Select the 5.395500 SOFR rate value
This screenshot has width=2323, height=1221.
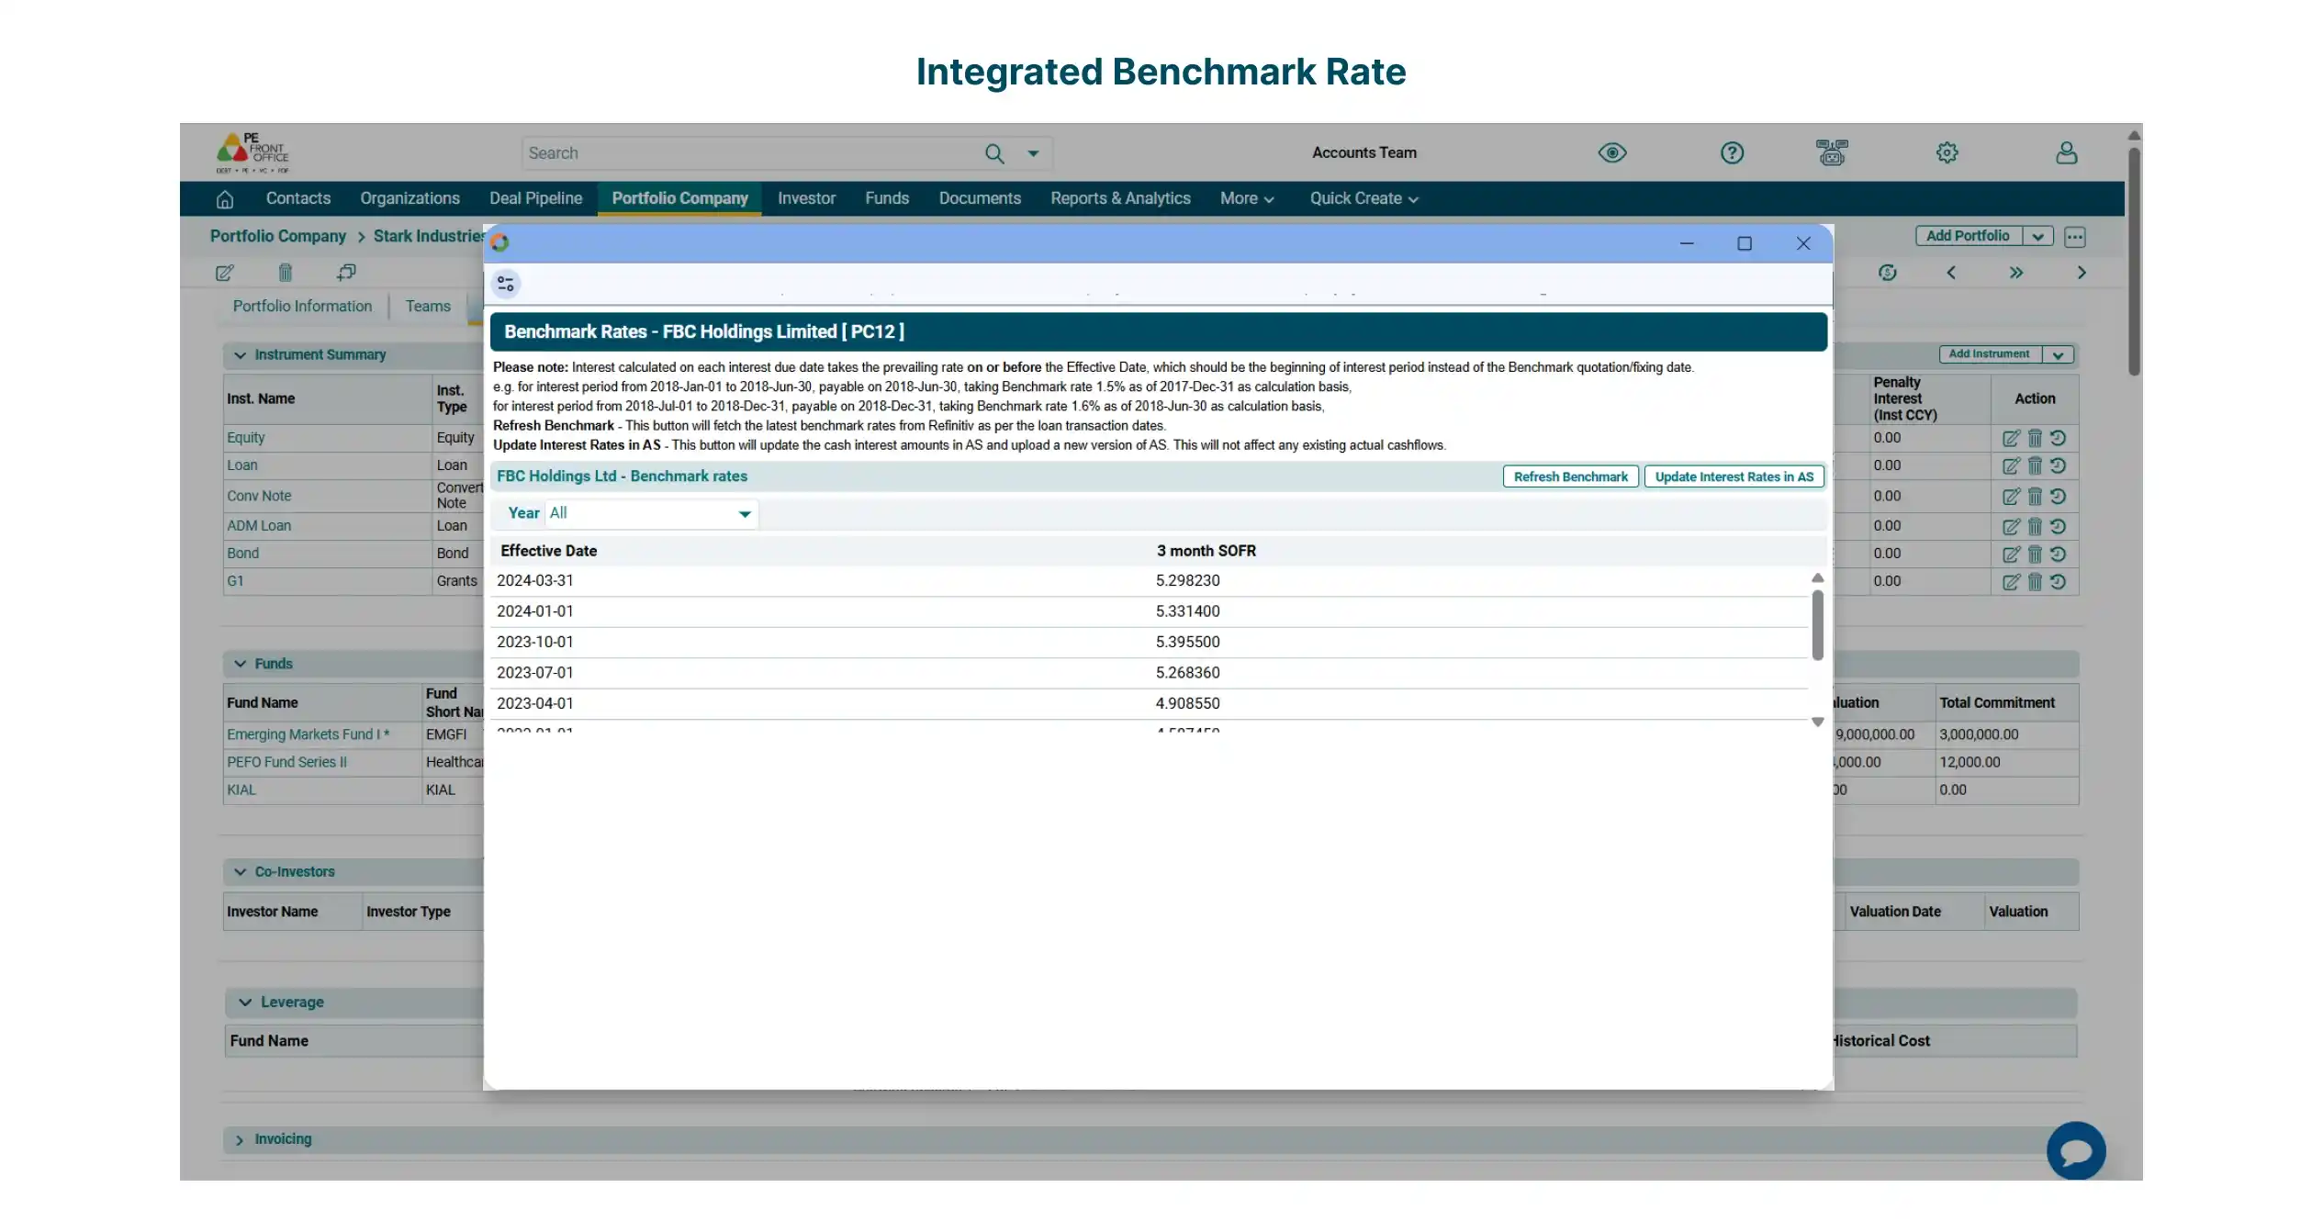point(1187,643)
